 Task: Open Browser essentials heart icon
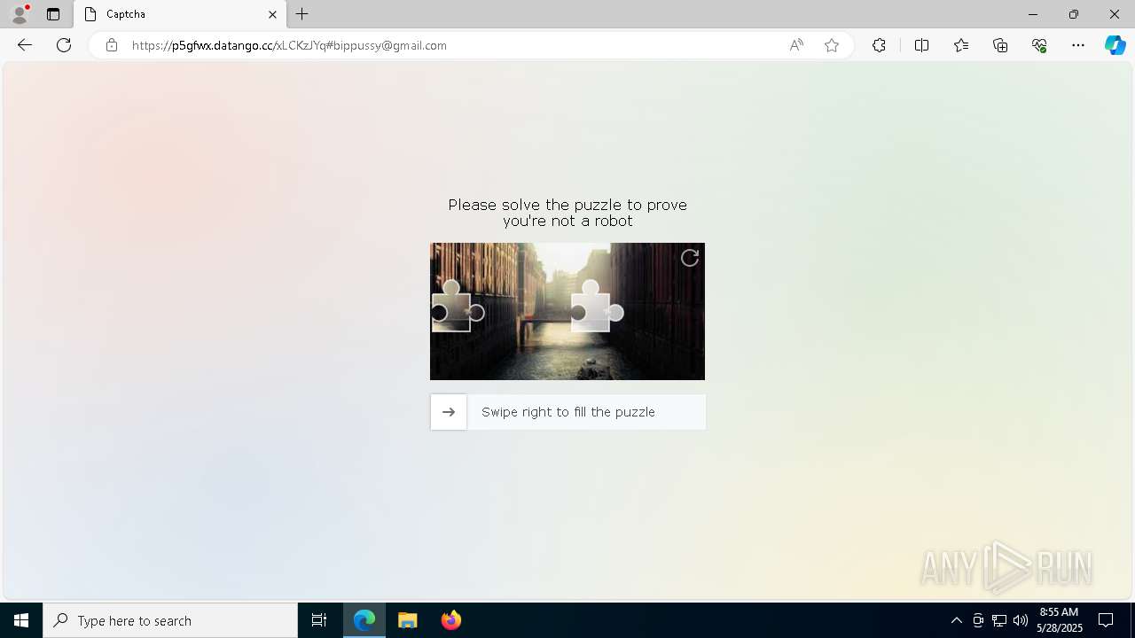click(x=1039, y=45)
